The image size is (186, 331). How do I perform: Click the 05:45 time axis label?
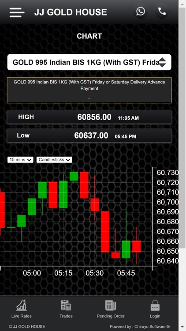pyautogui.click(x=126, y=273)
